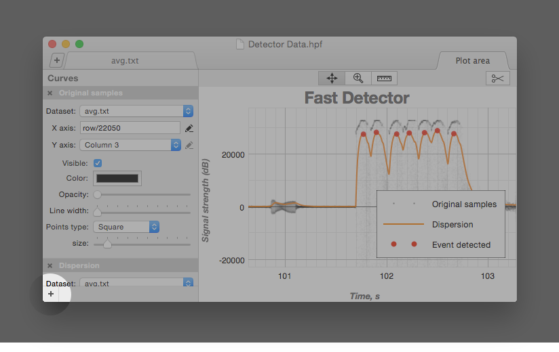Toggle the Visible checkbox
Image resolution: width=559 pixels, height=352 pixels.
click(x=98, y=163)
